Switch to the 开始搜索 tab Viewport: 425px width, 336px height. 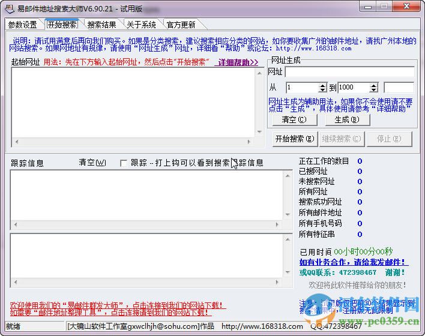62,25
